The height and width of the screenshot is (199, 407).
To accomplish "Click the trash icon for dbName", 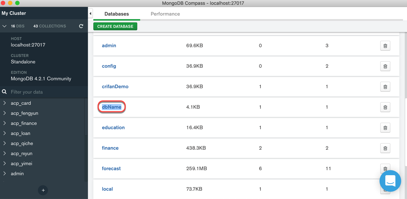I will tap(385, 107).
